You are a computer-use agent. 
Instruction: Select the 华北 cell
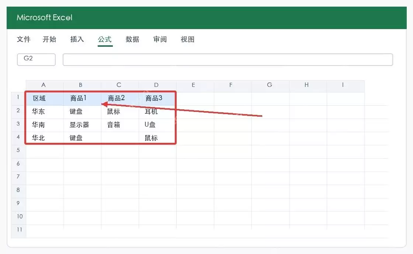(45, 138)
